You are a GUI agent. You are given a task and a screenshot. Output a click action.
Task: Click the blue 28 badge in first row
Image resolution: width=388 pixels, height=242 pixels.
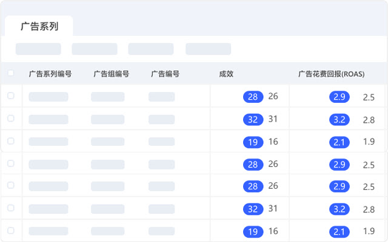253,97
